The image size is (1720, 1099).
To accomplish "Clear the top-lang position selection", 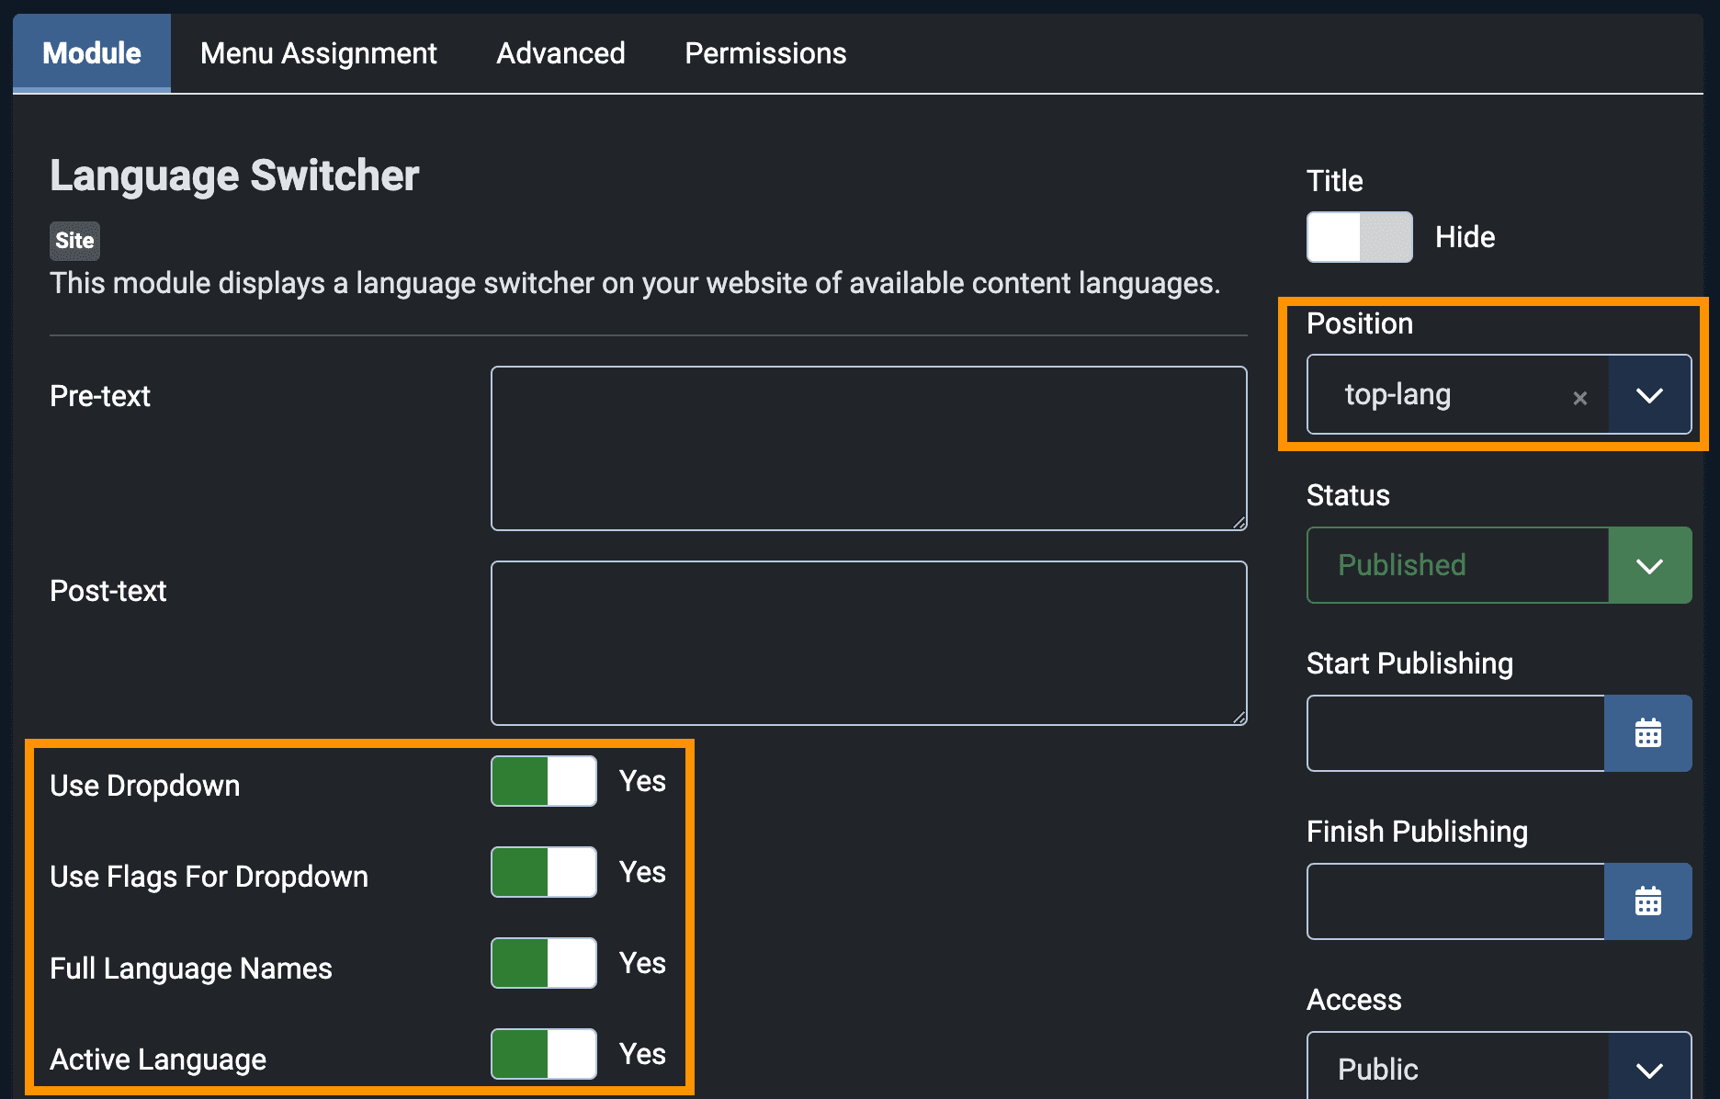I will coord(1579,398).
